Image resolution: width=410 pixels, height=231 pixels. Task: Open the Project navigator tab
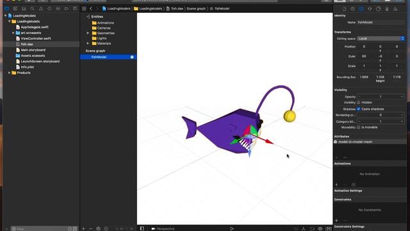pyautogui.click(x=7, y=8)
